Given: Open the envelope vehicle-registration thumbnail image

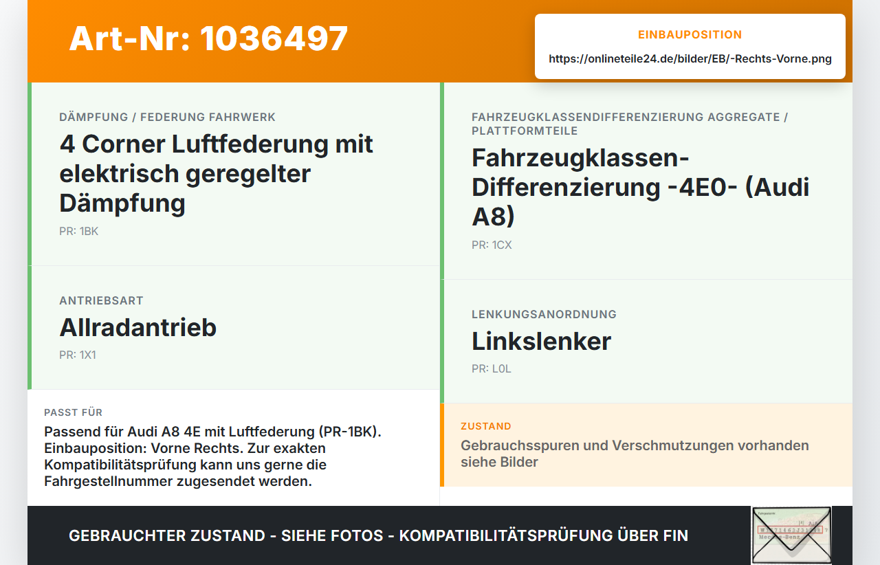Looking at the screenshot, I should [791, 535].
